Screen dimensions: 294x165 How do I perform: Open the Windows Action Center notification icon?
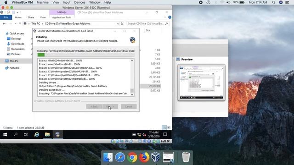[165, 134]
